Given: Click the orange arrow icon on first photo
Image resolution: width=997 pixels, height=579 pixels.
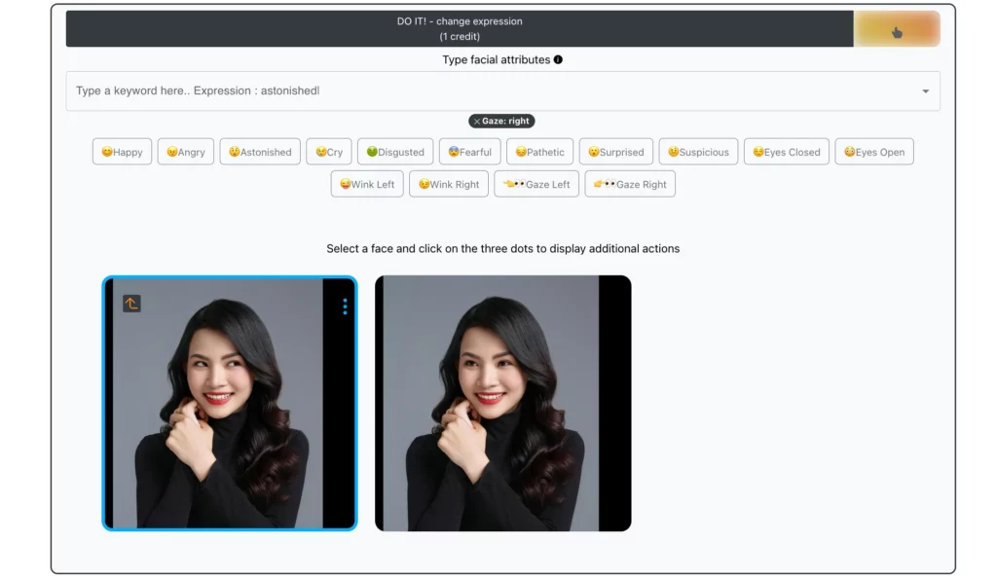Looking at the screenshot, I should (x=131, y=304).
